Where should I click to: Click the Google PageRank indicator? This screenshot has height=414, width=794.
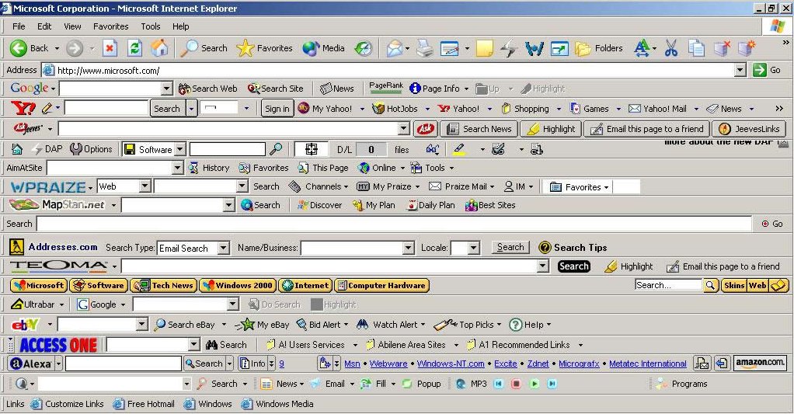coord(386,88)
